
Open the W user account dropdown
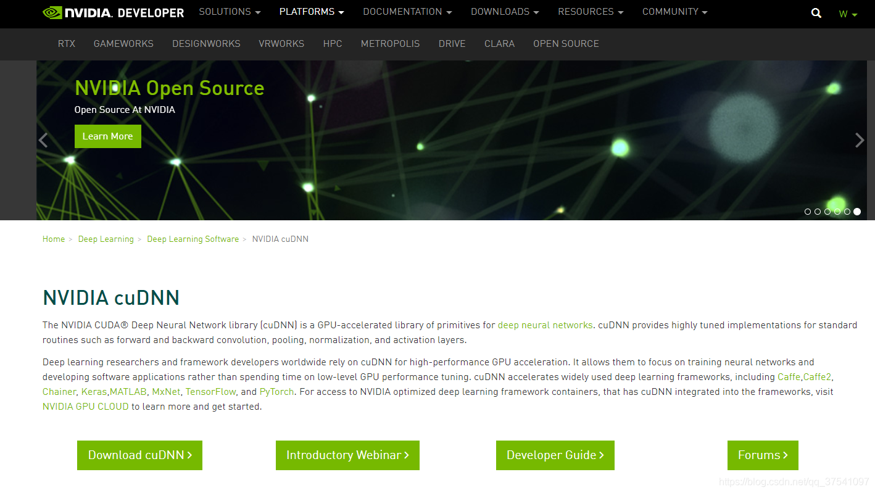pos(848,14)
